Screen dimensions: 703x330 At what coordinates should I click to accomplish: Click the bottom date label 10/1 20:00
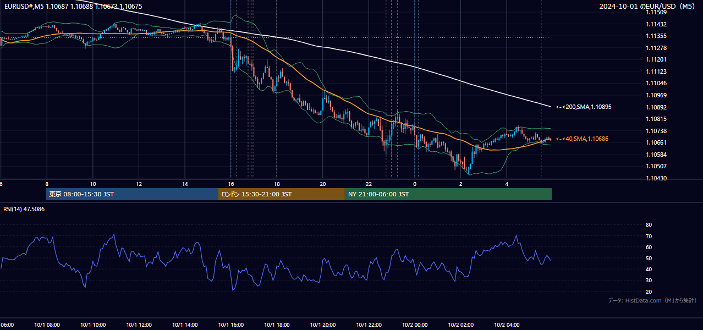(x=323, y=325)
